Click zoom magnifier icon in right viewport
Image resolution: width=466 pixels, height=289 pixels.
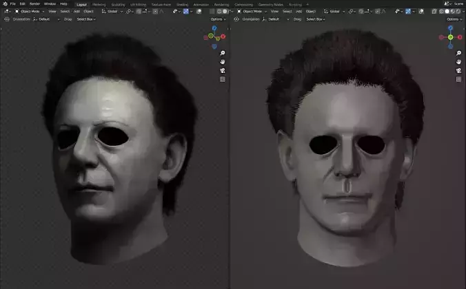point(458,53)
